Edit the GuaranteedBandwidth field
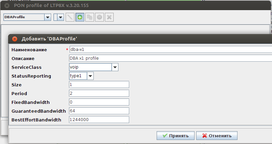272x144 pixels. (x=99, y=111)
